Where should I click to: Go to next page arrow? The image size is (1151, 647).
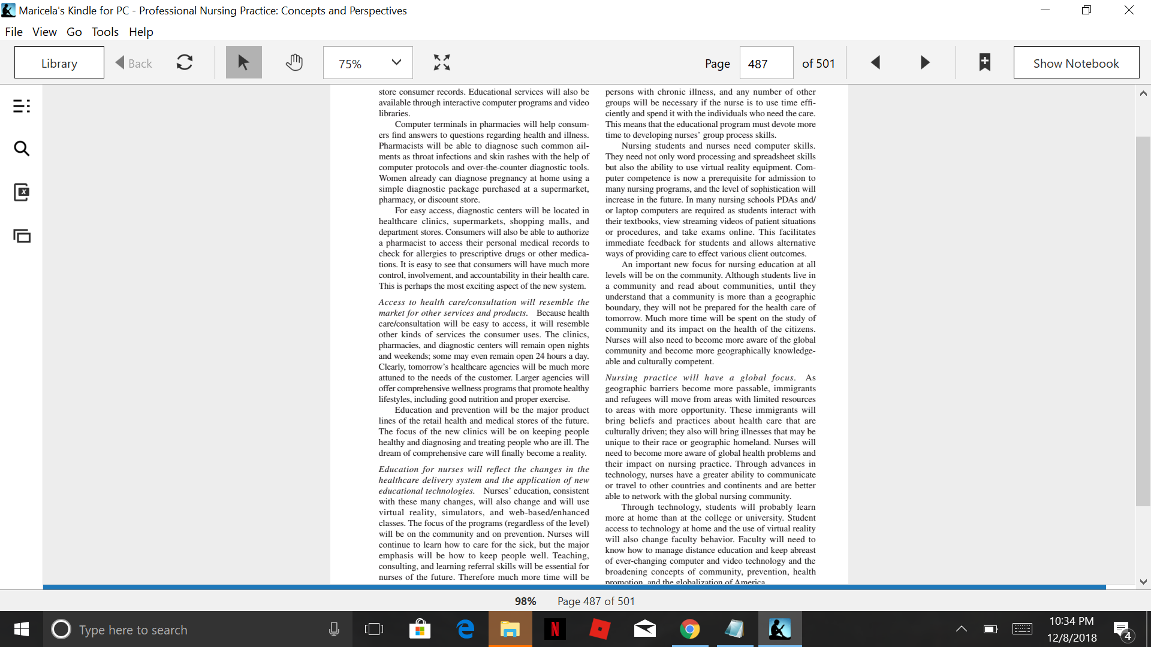click(x=925, y=62)
